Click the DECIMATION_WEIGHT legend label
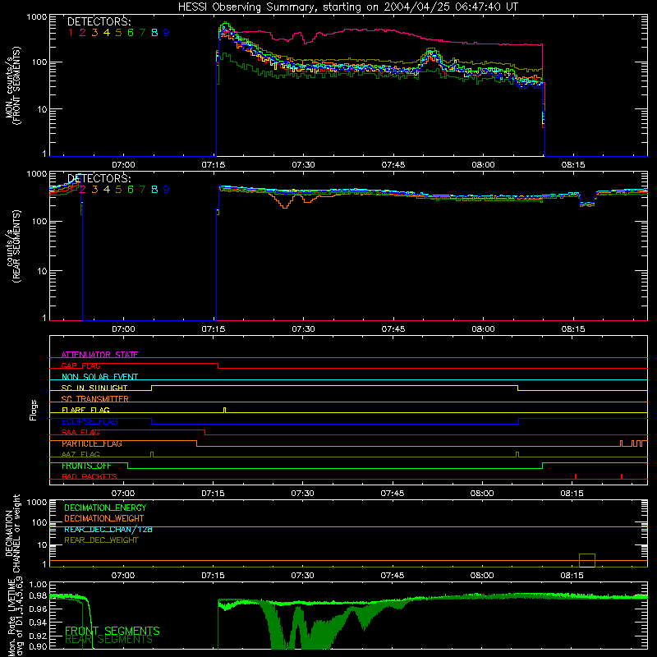657x657 pixels. click(104, 518)
